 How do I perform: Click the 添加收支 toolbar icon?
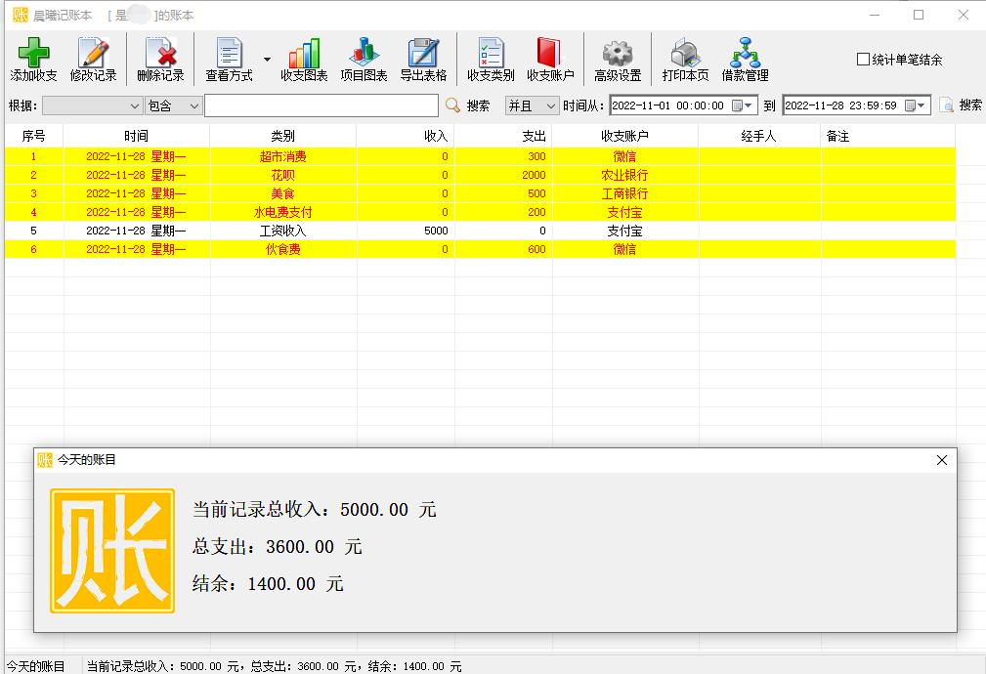[x=31, y=59]
